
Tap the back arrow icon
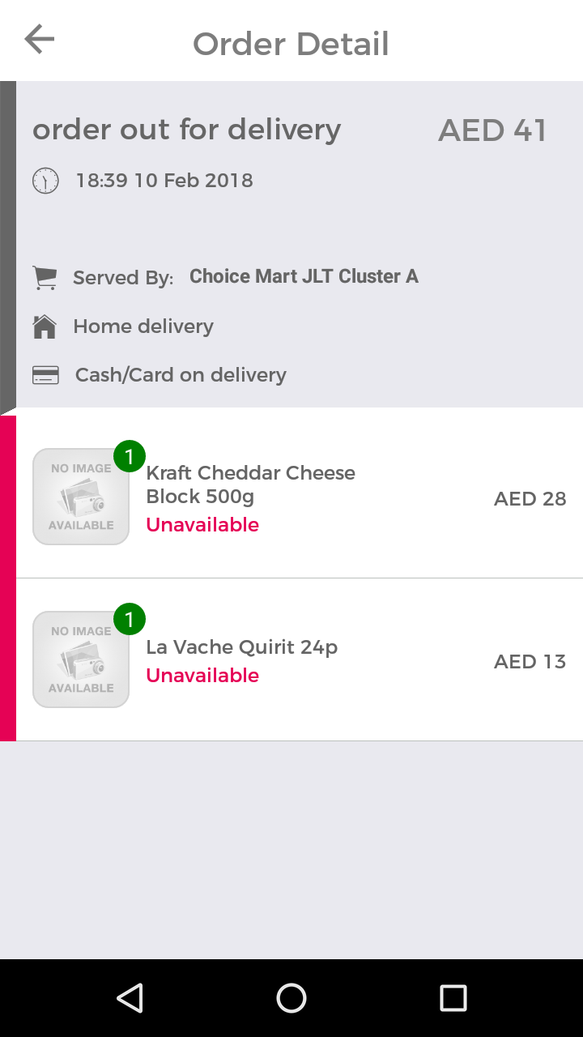click(39, 39)
